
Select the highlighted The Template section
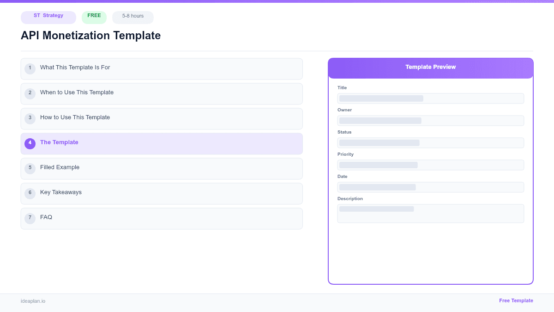162,143
